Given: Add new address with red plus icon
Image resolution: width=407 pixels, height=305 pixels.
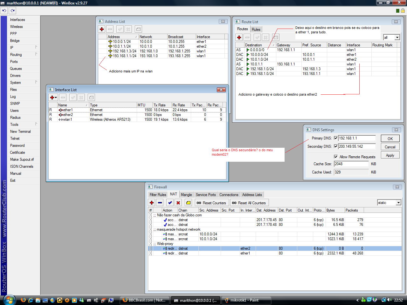Looking at the screenshot, I should click(x=102, y=29).
